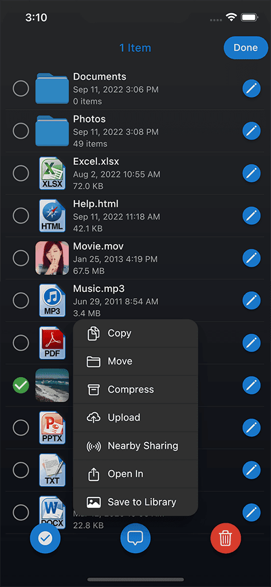Select the Documents folder checkbox circle
This screenshot has width=271, height=587.
(x=21, y=89)
